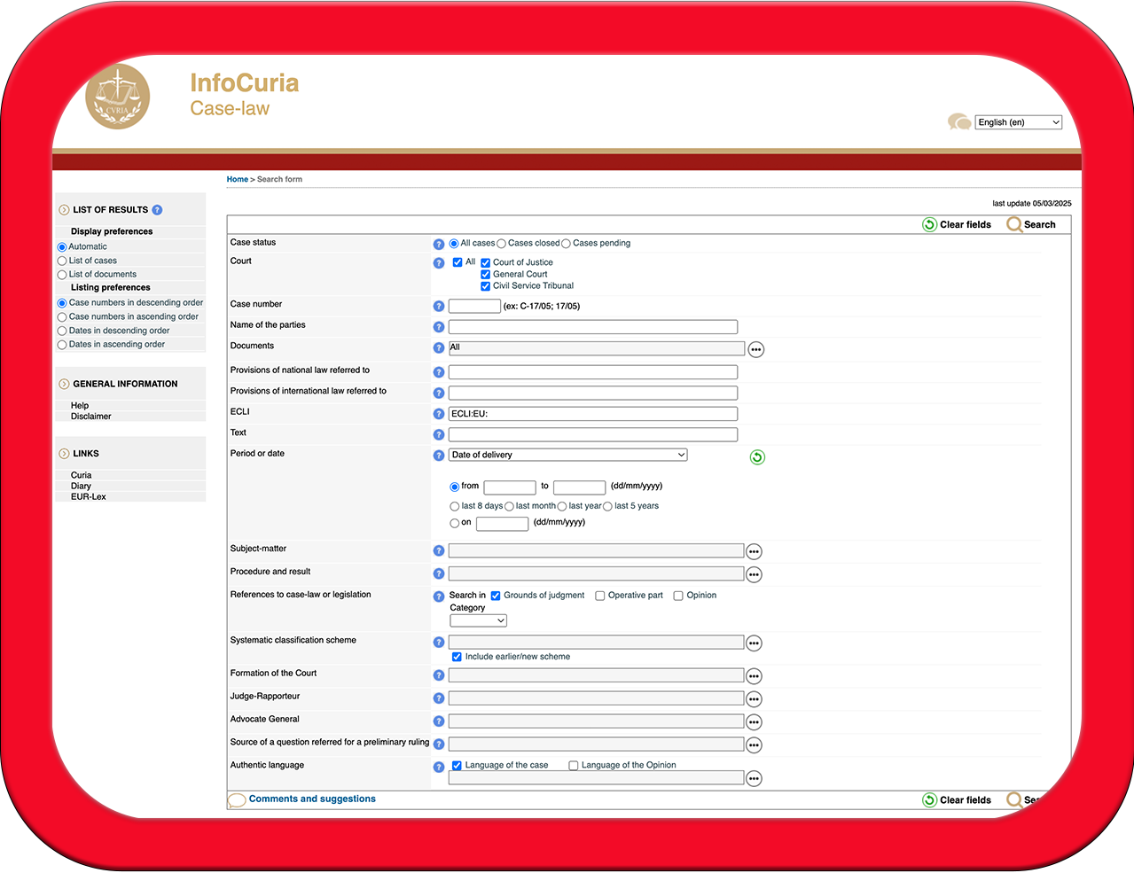Click the top Clear fields green icon
The image size is (1134, 873).
coord(929,224)
